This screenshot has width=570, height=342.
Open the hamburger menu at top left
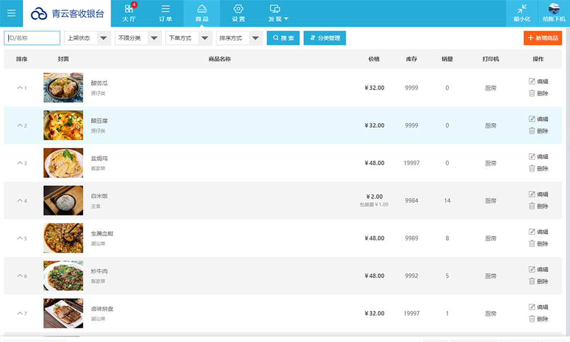click(x=11, y=13)
